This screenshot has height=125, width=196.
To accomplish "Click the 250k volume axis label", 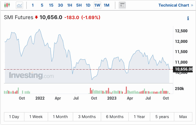I will [x=180, y=89].
